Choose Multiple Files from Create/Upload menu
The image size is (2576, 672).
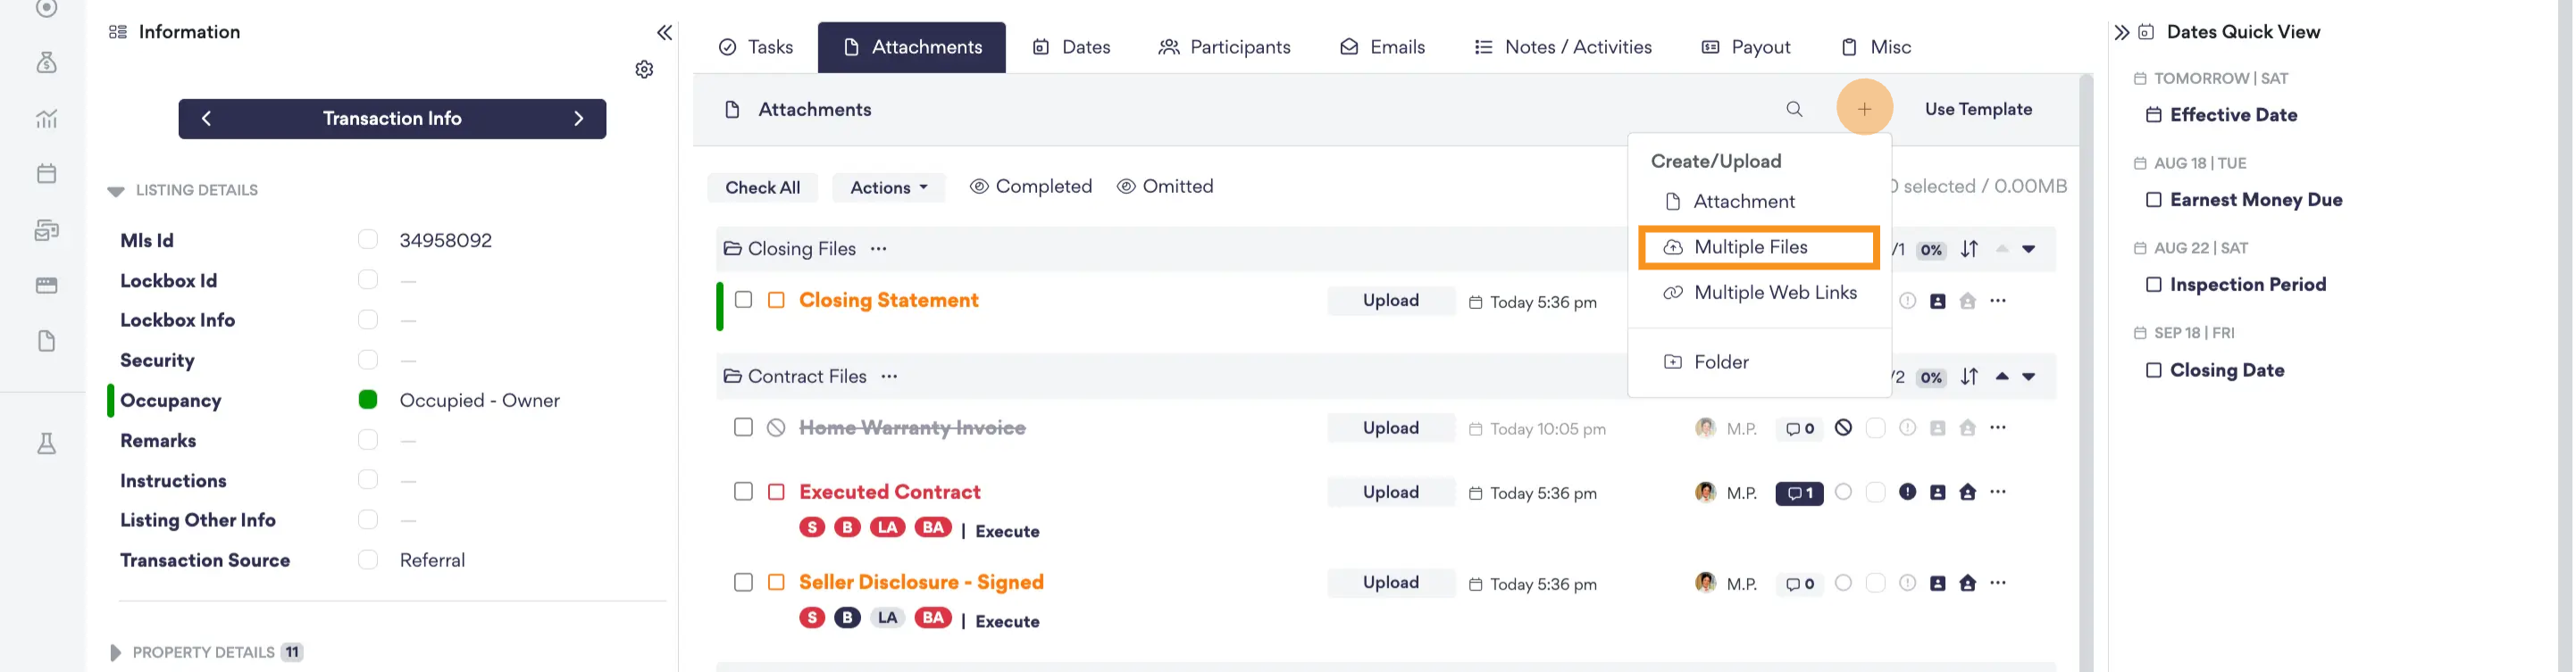1759,247
